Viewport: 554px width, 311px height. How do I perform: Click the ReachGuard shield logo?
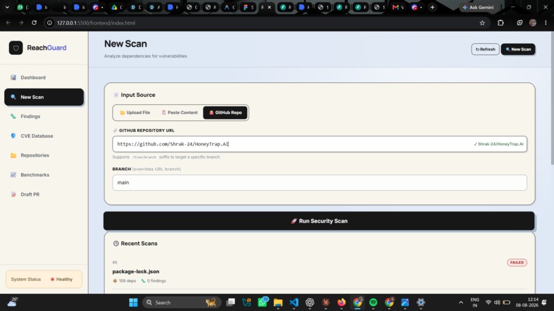pyautogui.click(x=16, y=47)
